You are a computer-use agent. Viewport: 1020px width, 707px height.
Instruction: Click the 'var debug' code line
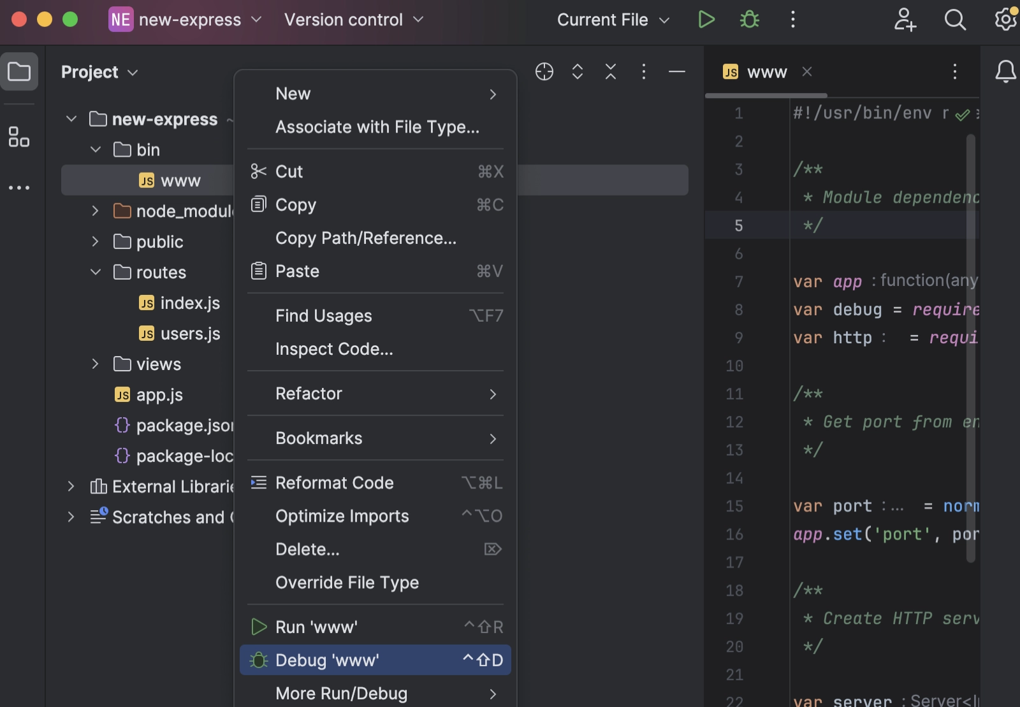886,310
